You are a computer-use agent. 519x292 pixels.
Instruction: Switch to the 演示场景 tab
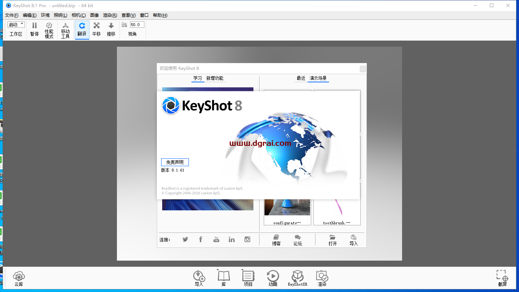tap(318, 78)
